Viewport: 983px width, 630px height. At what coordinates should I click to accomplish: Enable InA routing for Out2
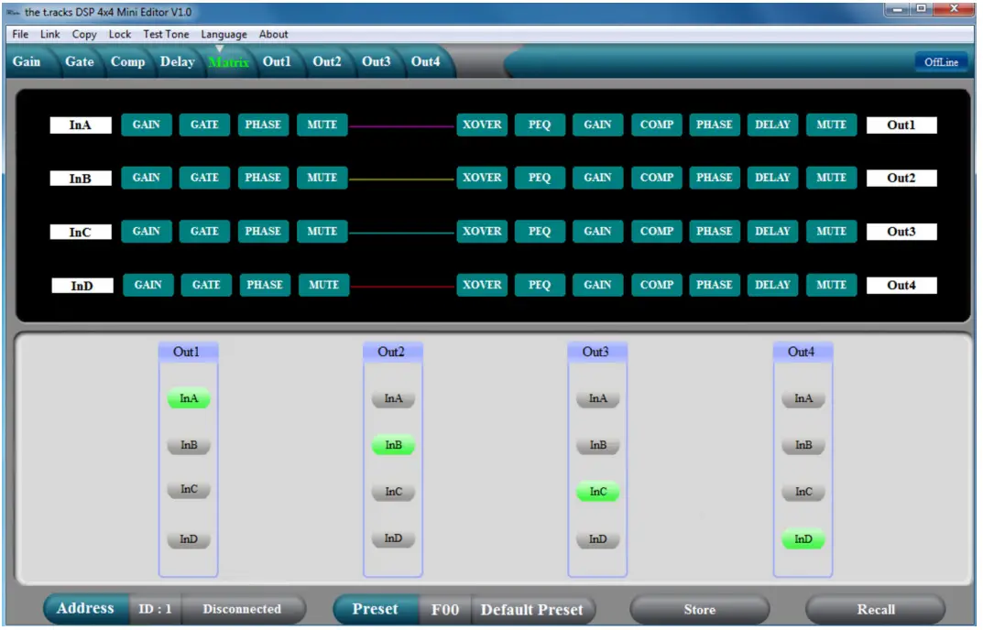393,398
